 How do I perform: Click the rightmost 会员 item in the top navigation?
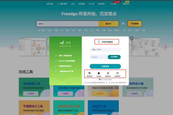point(126,4)
